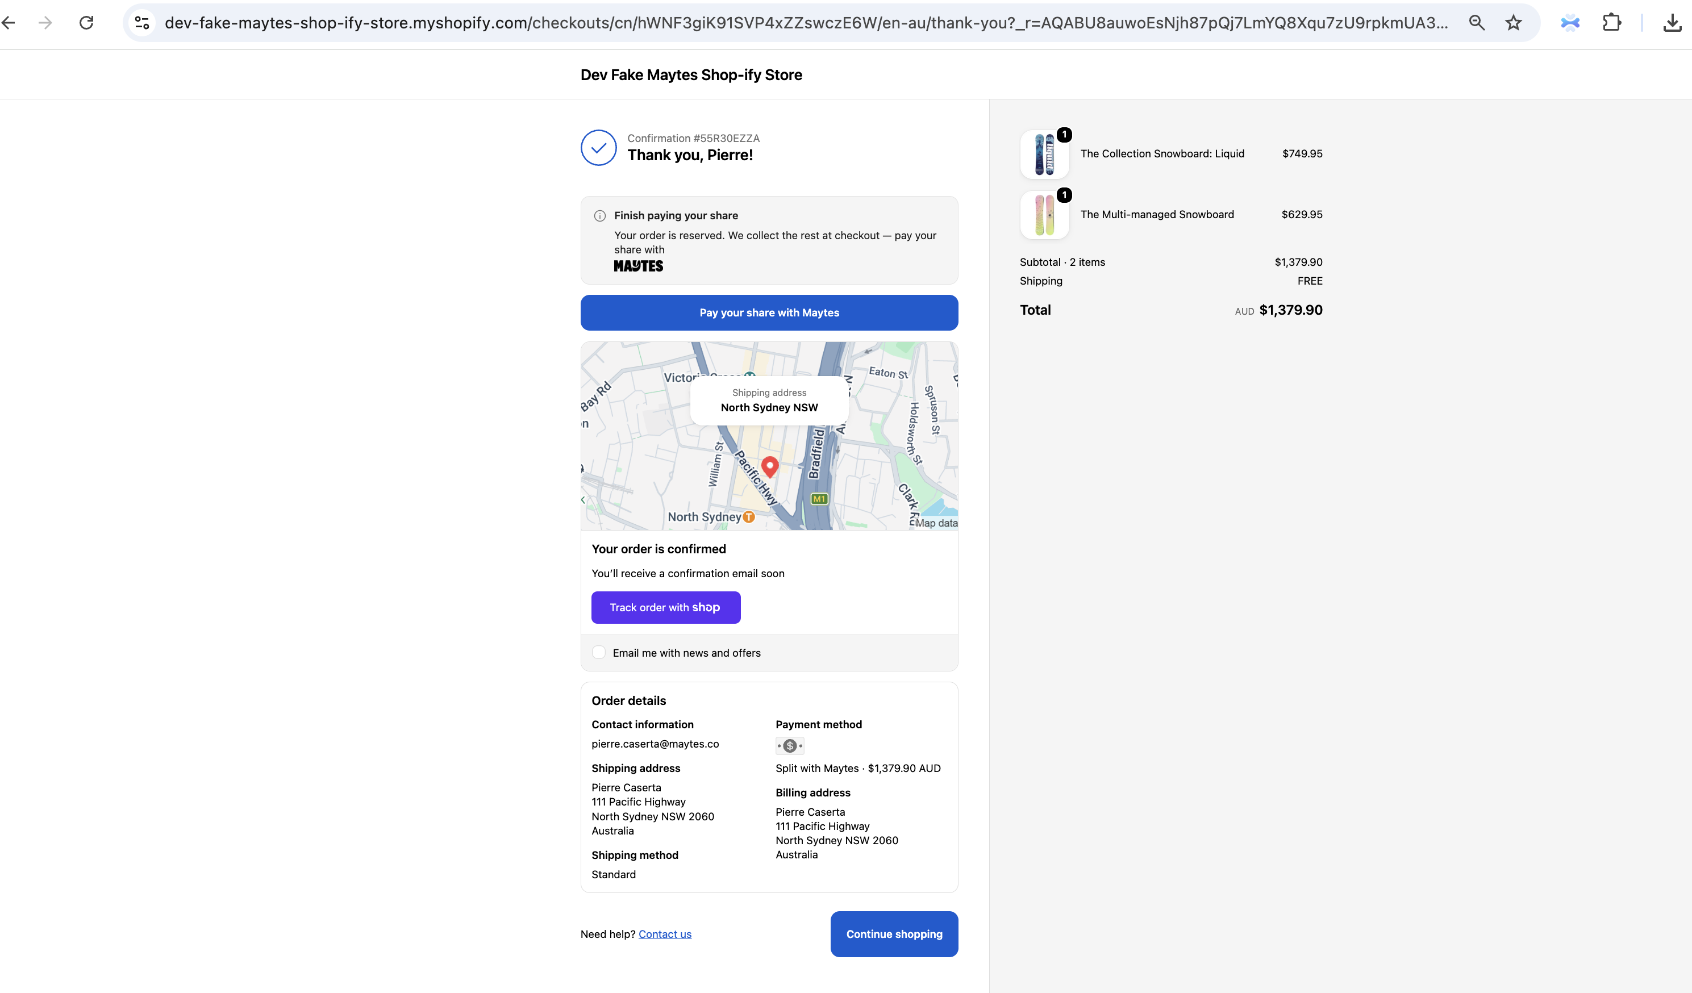Click the Shipping address North Sydney NSW map card
The width and height of the screenshot is (1692, 993).
point(769,400)
